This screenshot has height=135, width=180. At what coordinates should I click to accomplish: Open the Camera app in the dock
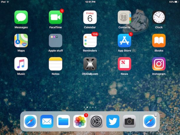(x=129, y=121)
